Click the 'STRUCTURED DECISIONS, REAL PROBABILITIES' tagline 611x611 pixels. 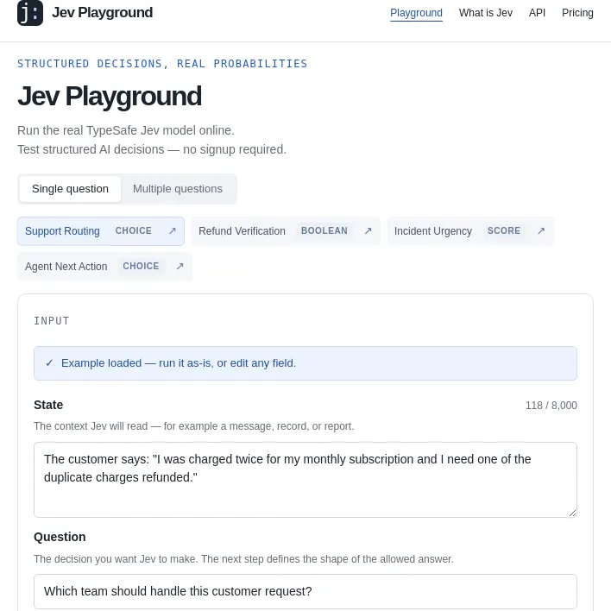point(162,64)
